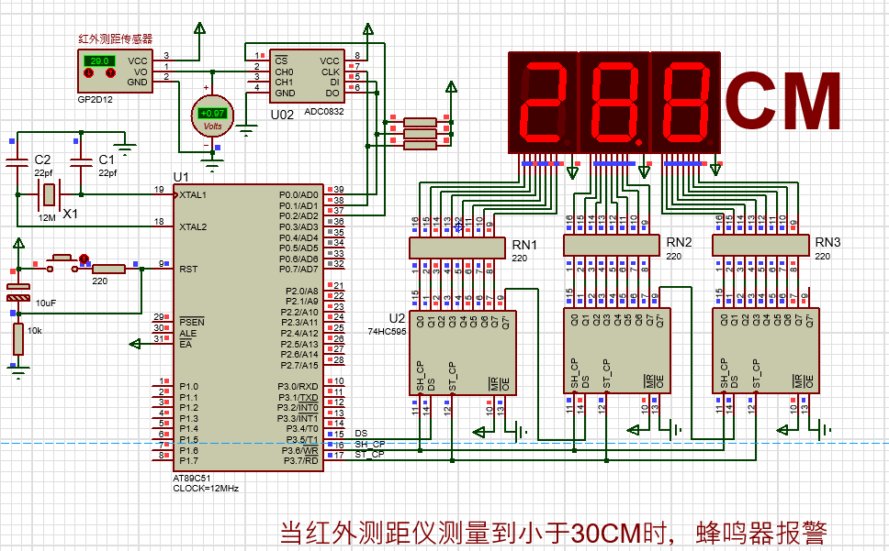The width and height of the screenshot is (889, 551).
Task: Click the RST pin label on U1
Action: click(x=188, y=269)
